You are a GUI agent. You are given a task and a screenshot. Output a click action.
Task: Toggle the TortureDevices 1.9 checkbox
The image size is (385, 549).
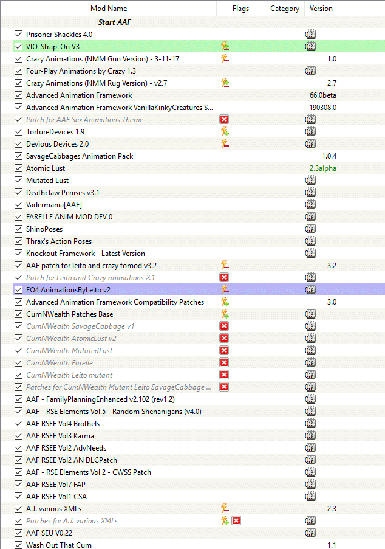[x=19, y=132]
